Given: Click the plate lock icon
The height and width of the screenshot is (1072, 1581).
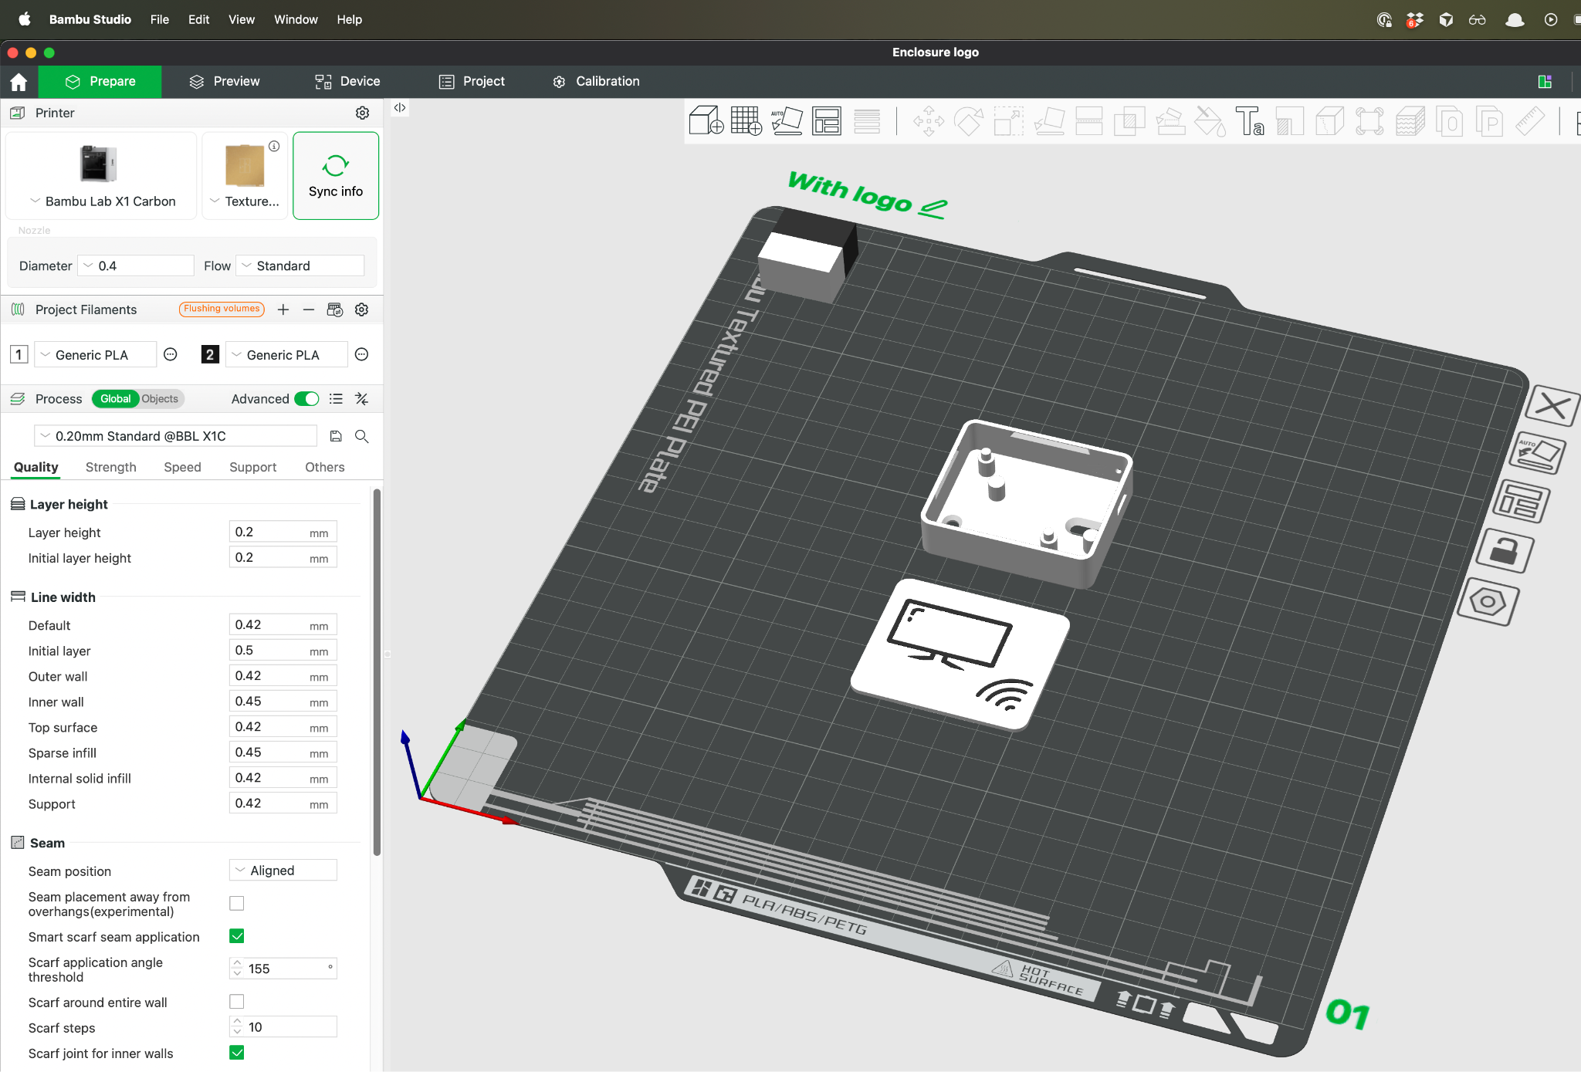Looking at the screenshot, I should 1504,551.
